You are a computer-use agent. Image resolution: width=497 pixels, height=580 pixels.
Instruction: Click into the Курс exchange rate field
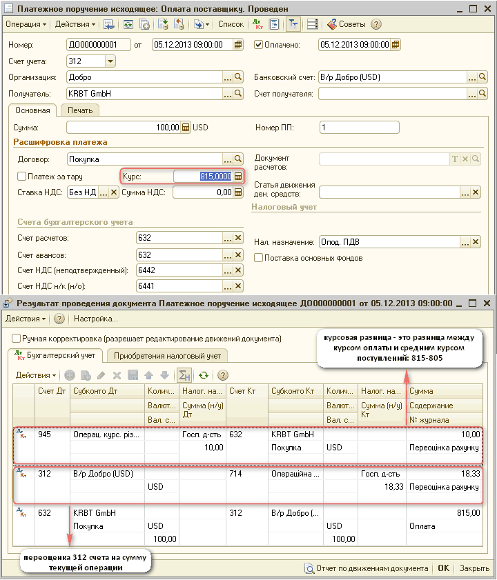202,177
